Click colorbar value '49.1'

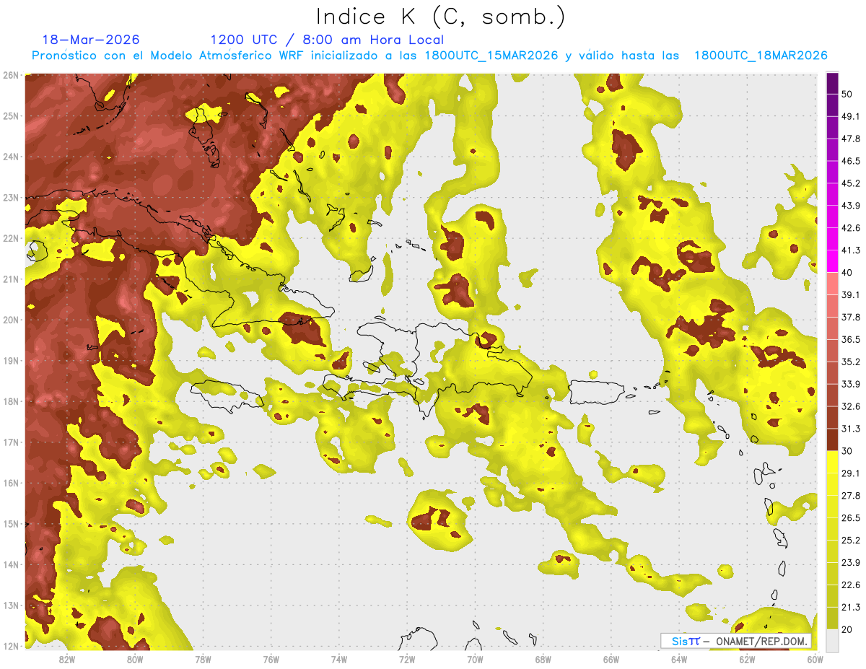851,116
